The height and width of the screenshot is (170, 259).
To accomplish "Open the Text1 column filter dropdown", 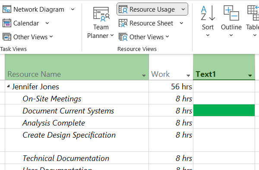I will 250,76.
